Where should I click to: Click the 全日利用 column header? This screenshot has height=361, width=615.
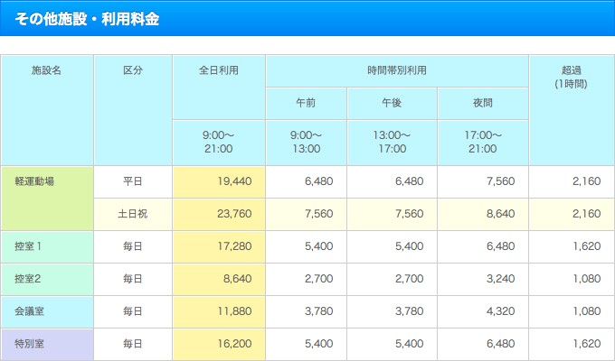point(219,87)
